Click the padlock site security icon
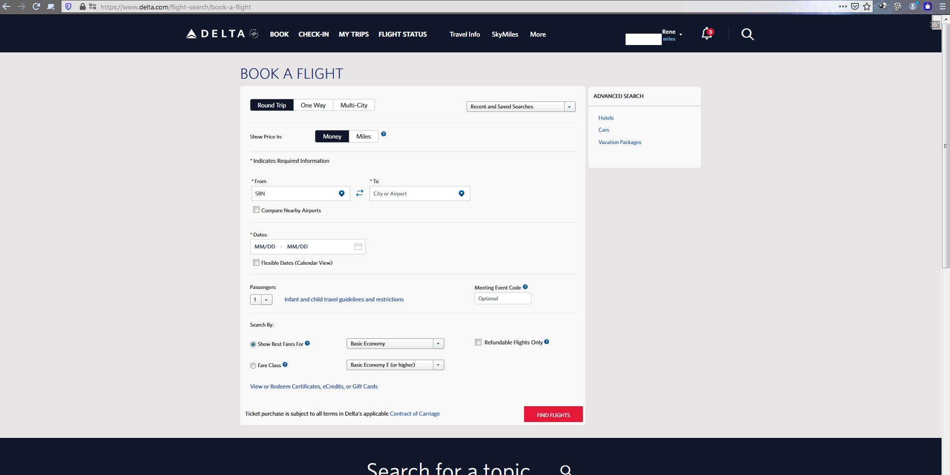This screenshot has width=950, height=475. [x=83, y=6]
